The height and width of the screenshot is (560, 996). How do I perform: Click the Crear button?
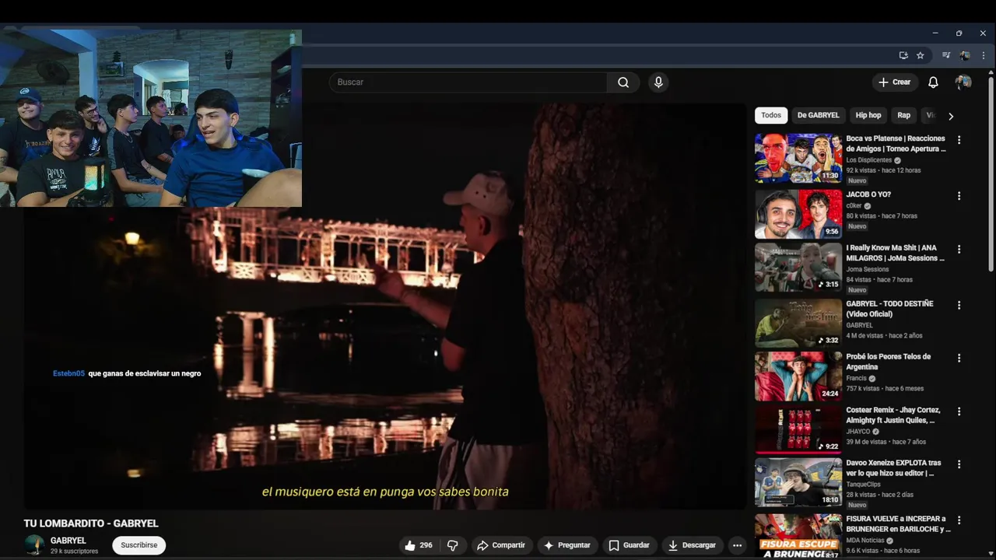click(894, 82)
